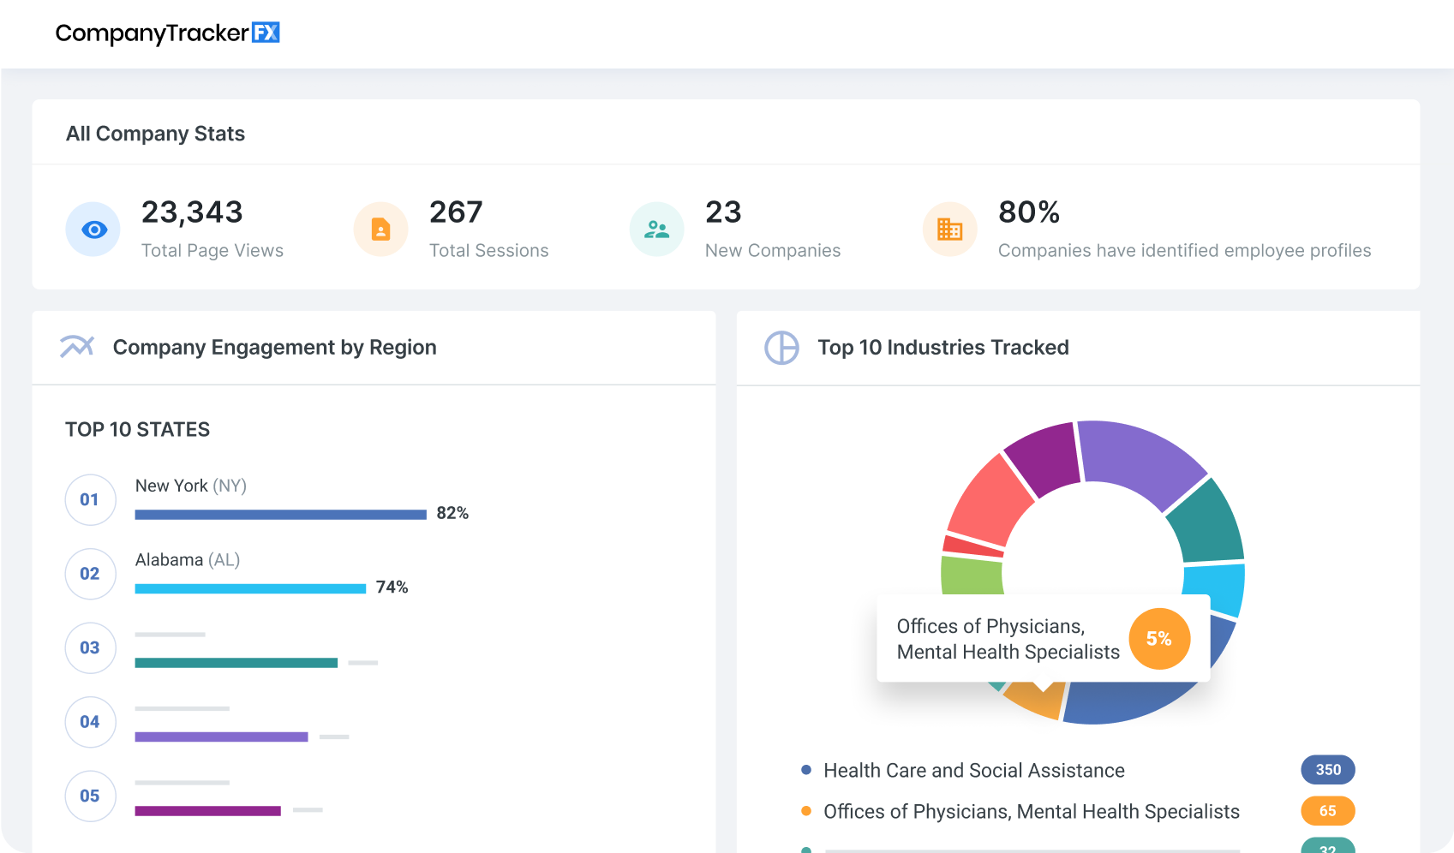Click Alabama's 74% progress bar
Screen dimensions: 1454x853
248,588
